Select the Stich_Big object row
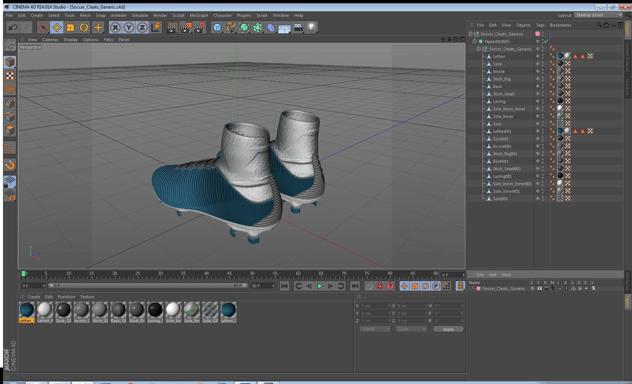 [502, 79]
